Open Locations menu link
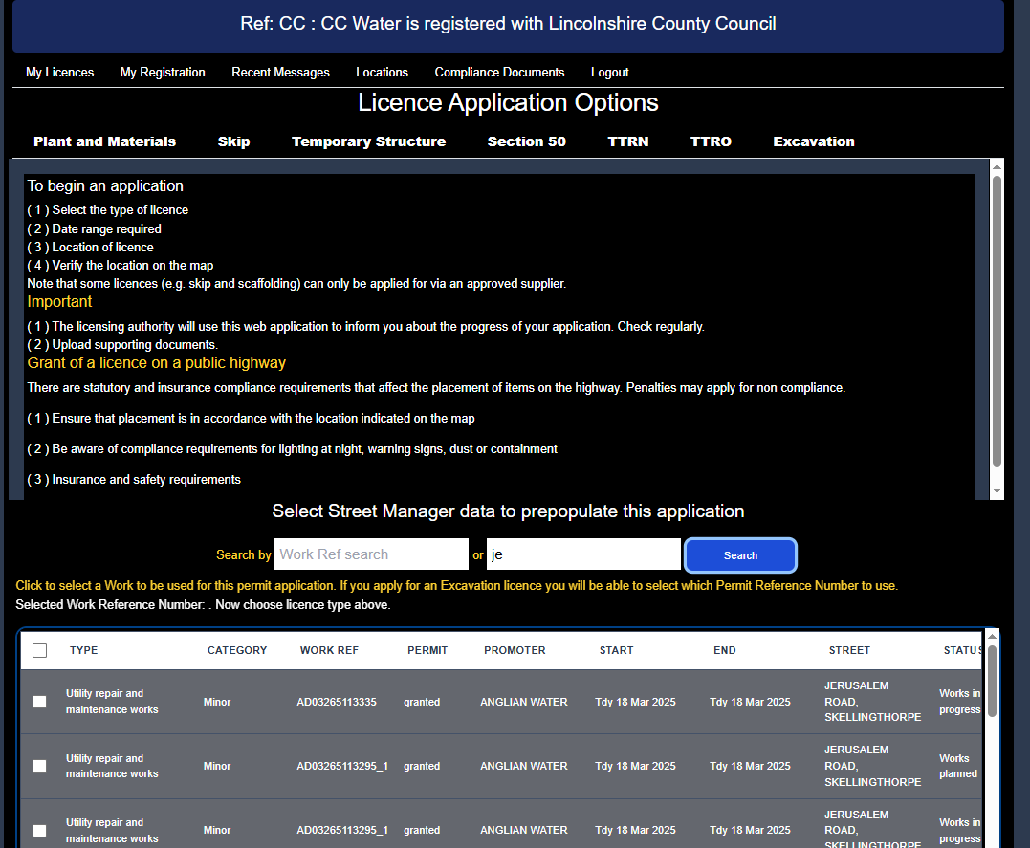 (382, 72)
